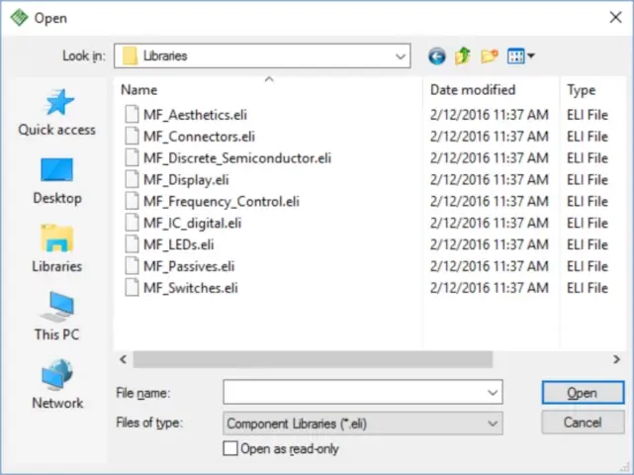The image size is (634, 475).
Task: Expand the Look in folder dropdown
Action: coord(401,56)
